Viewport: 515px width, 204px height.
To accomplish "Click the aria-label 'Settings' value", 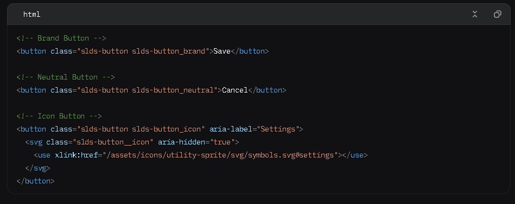I will 278,129.
